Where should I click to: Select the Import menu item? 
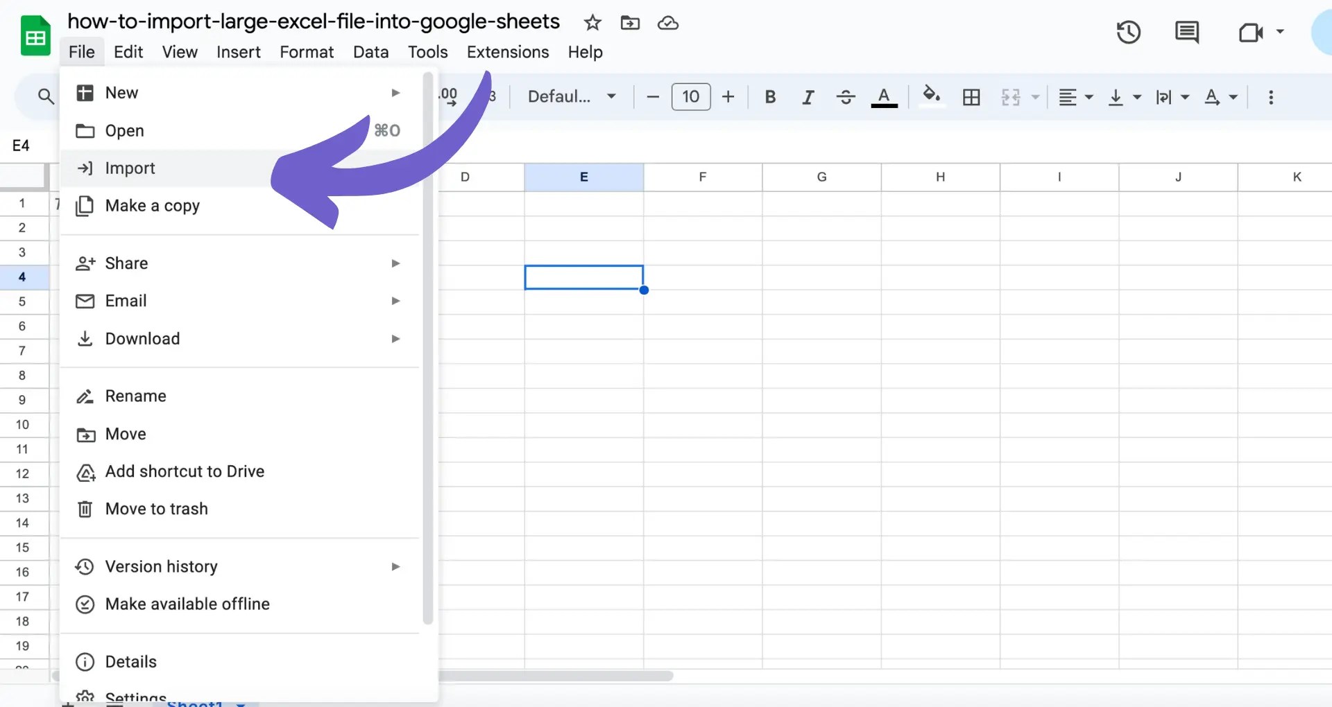tap(130, 168)
